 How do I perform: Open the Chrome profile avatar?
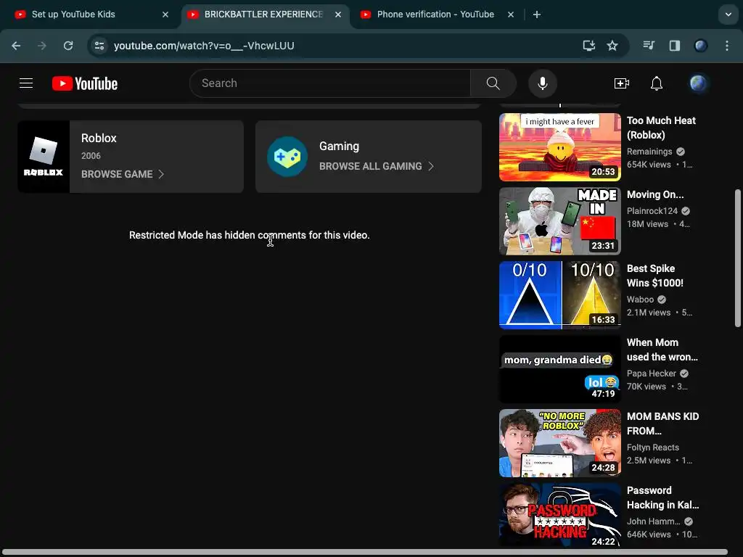(x=700, y=46)
